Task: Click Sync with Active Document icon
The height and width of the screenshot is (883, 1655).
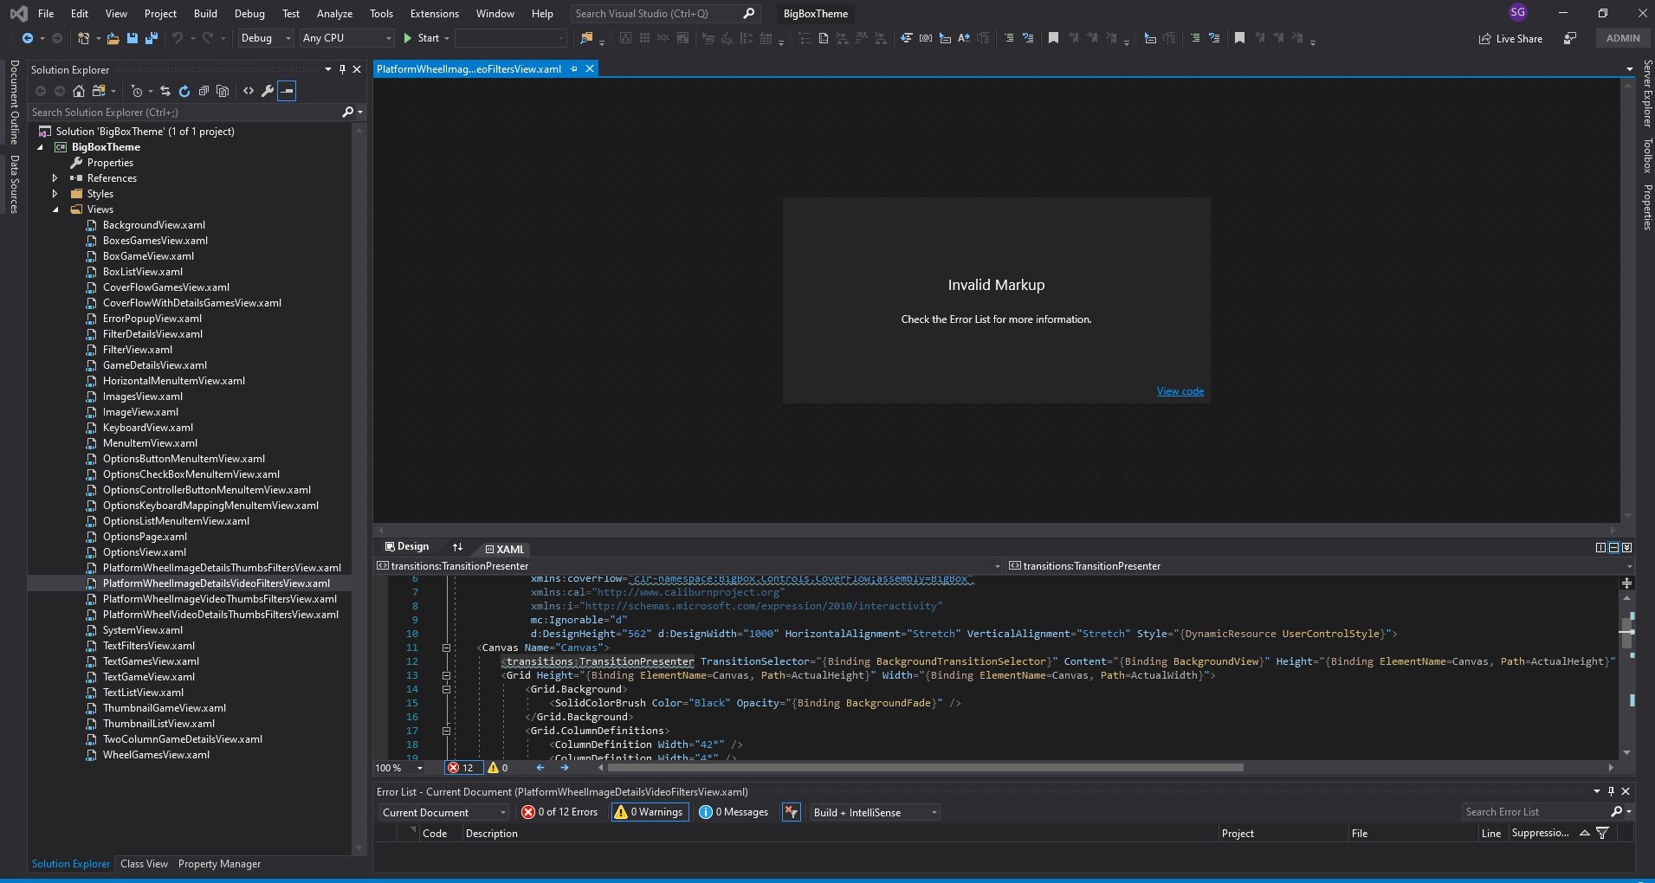Action: [165, 91]
